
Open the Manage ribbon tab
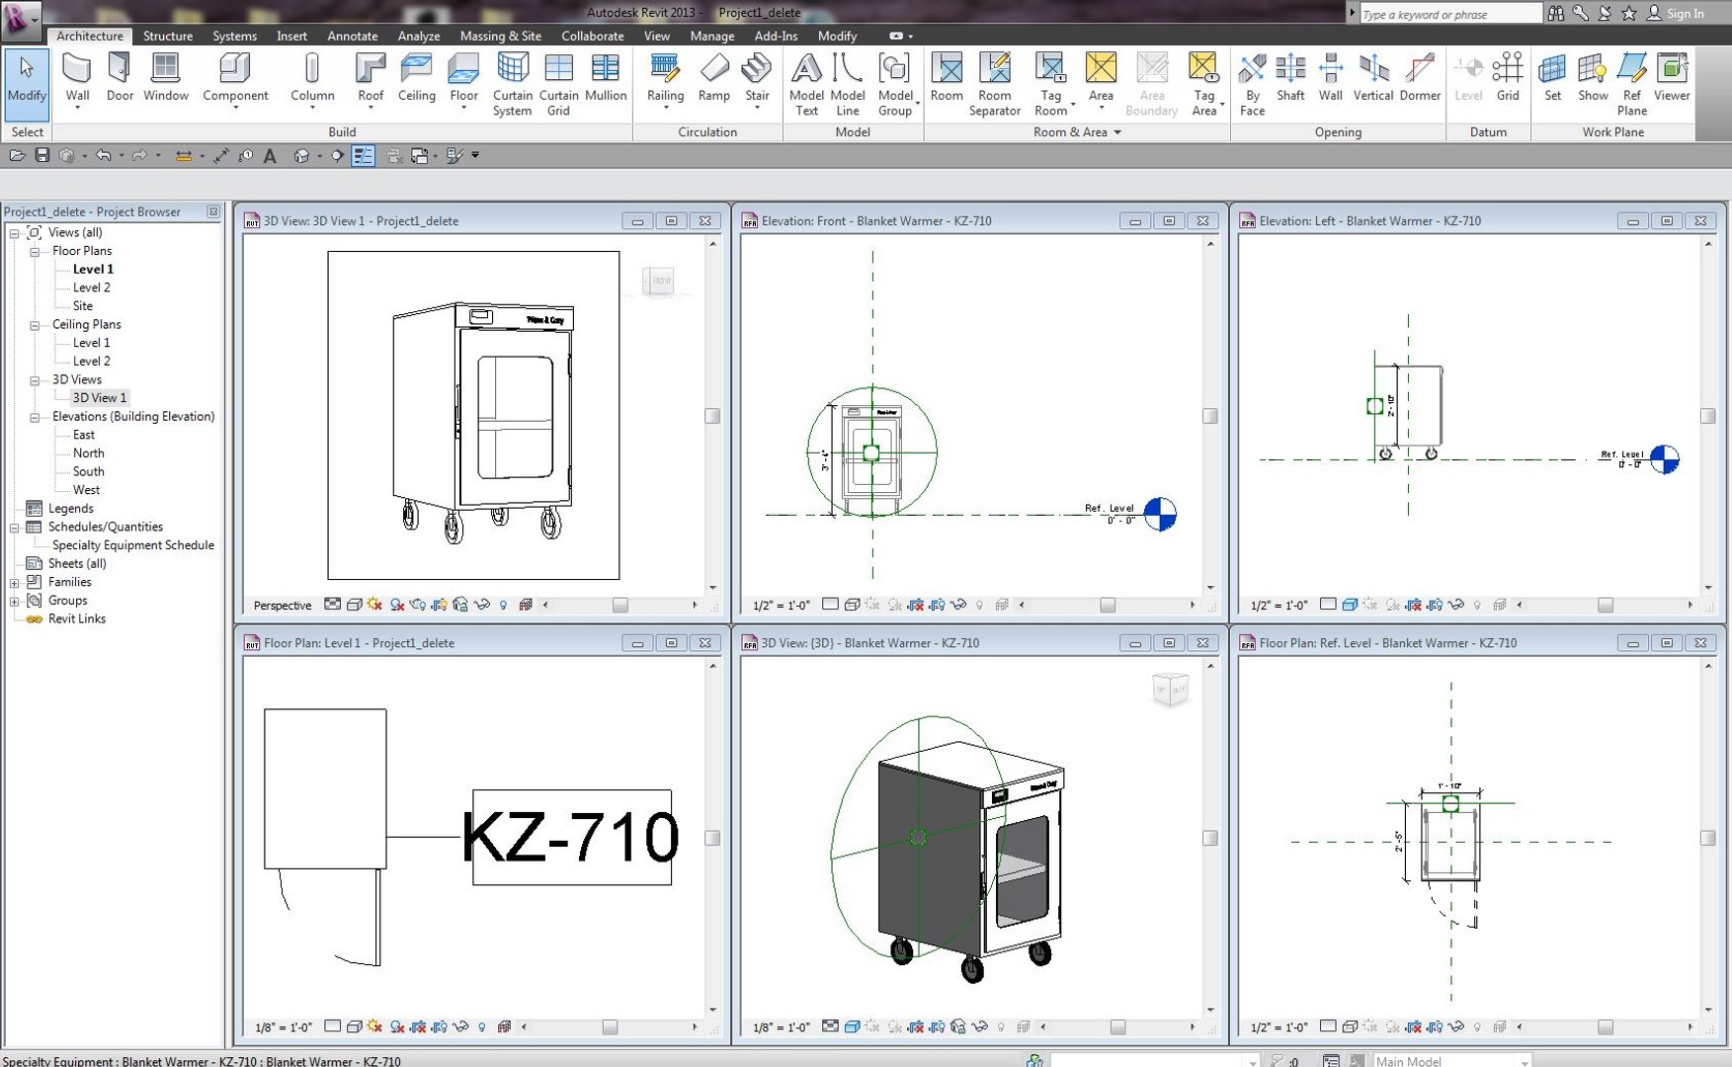click(x=712, y=36)
